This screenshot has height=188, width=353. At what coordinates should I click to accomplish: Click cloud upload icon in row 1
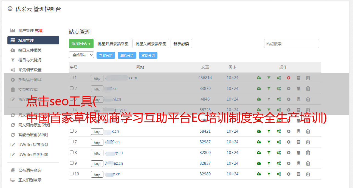coord(259,78)
